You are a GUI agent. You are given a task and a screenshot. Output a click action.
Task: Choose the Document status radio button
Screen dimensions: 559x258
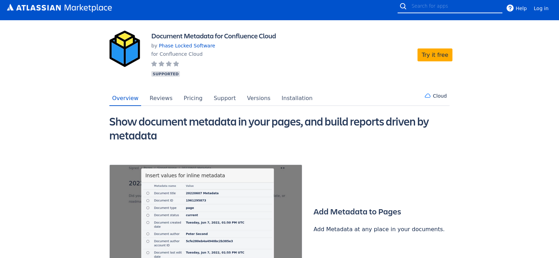click(x=148, y=215)
